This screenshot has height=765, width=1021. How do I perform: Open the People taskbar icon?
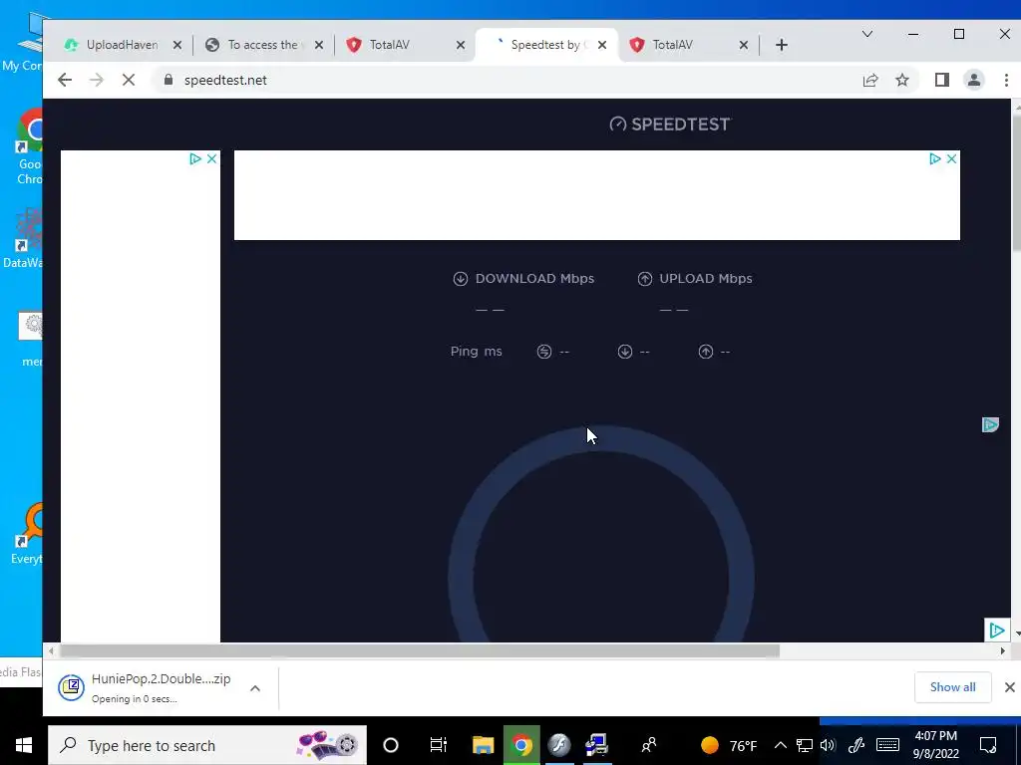pyautogui.click(x=648, y=745)
